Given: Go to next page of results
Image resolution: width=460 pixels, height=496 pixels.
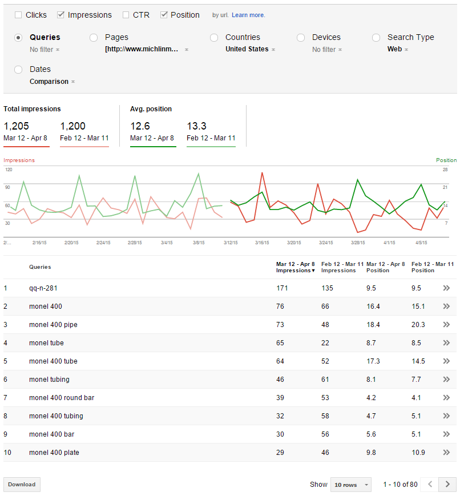Looking at the screenshot, I should [x=447, y=484].
